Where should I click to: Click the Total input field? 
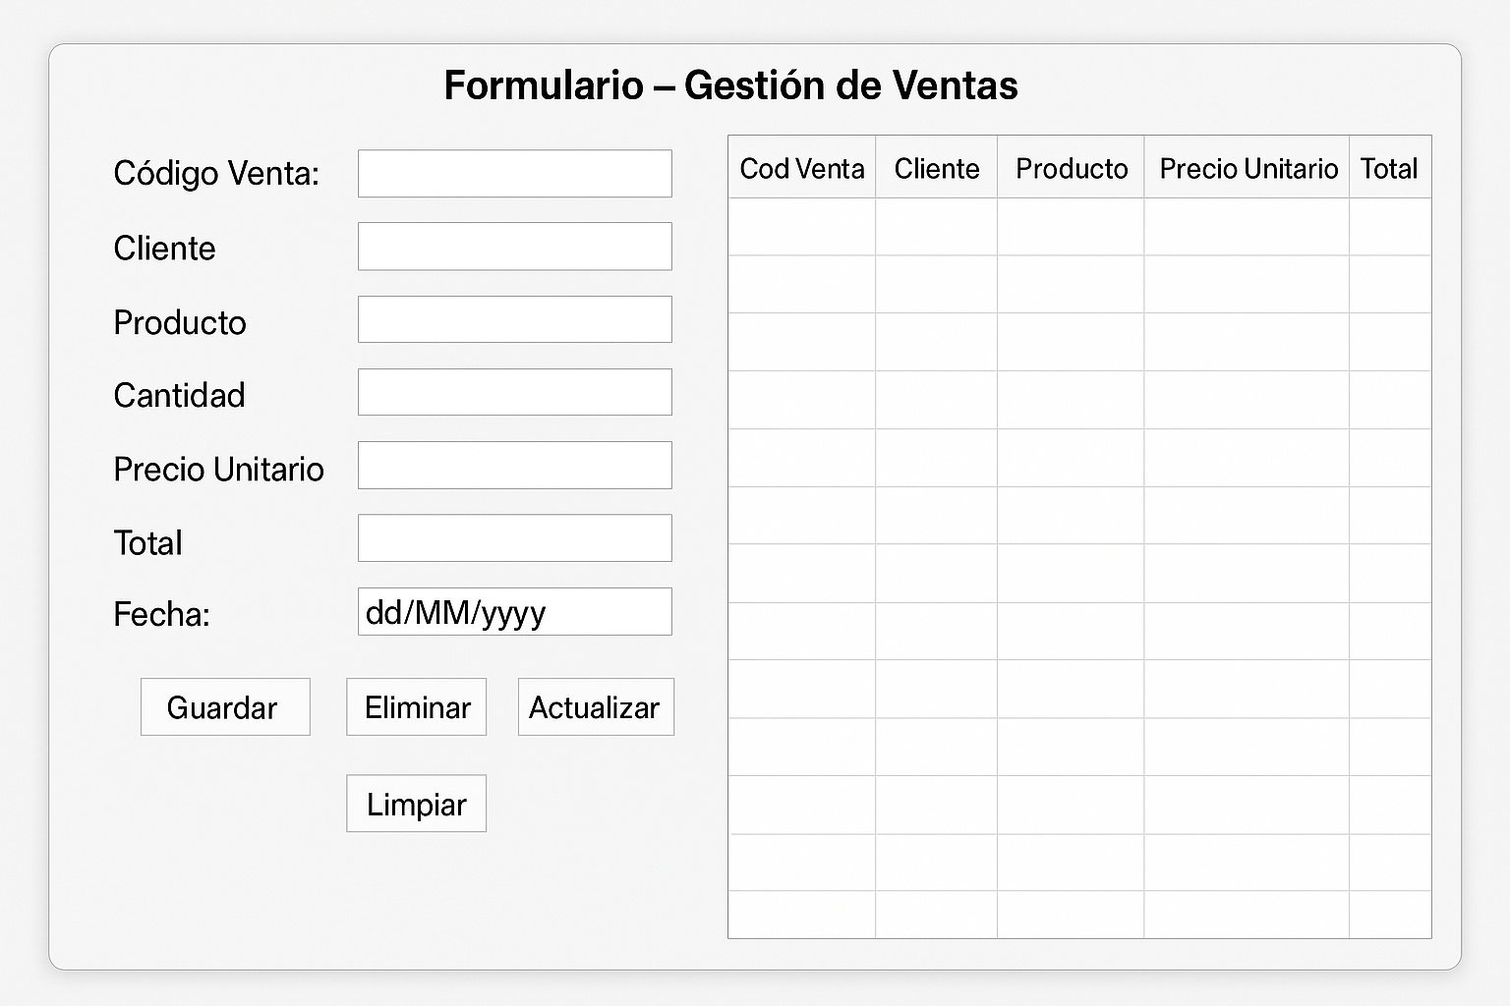pyautogui.click(x=514, y=538)
